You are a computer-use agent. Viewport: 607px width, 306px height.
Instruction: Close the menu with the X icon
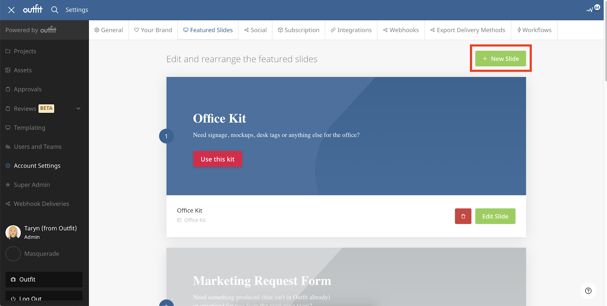pyautogui.click(x=11, y=10)
